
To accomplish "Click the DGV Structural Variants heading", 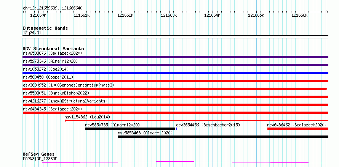I will point(53,49).
